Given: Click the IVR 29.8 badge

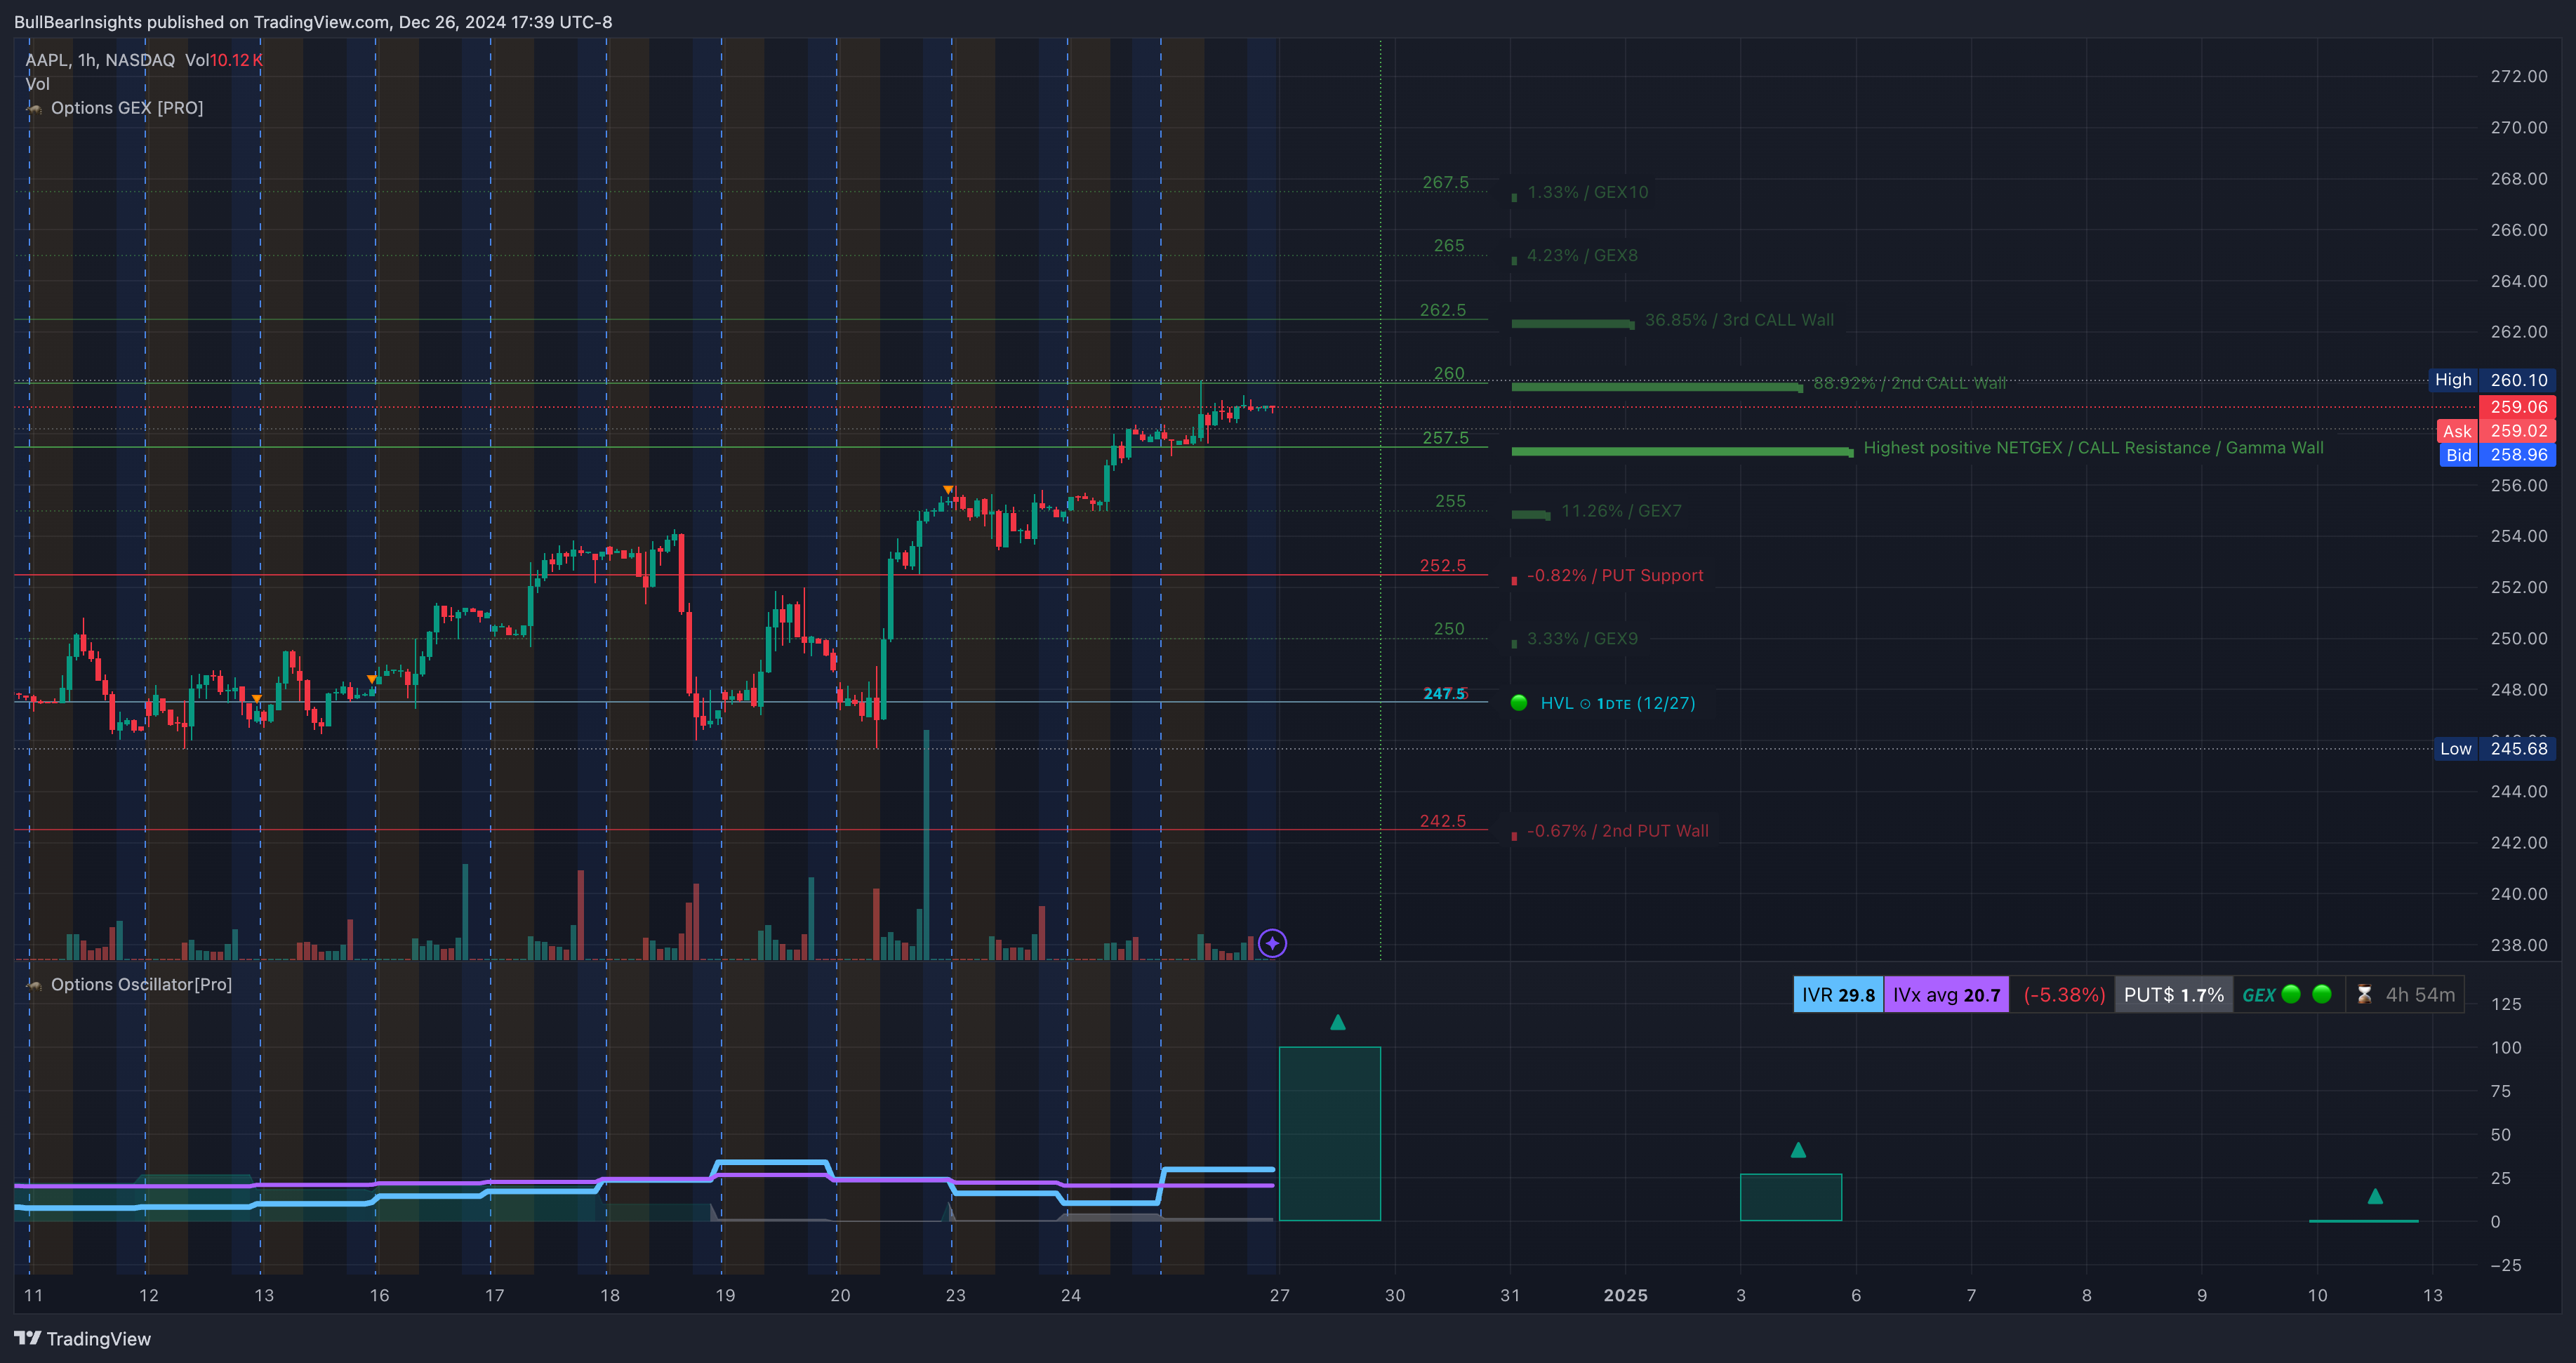Looking at the screenshot, I should (x=1838, y=995).
